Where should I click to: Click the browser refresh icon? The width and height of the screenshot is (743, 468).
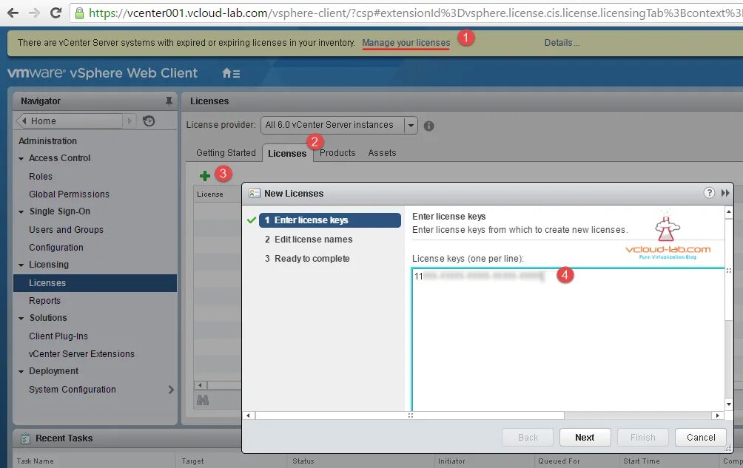point(56,13)
